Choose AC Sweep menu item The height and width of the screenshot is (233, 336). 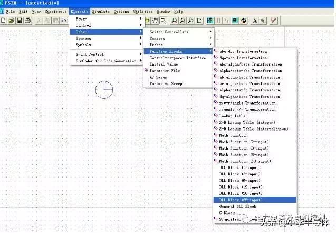(178, 77)
